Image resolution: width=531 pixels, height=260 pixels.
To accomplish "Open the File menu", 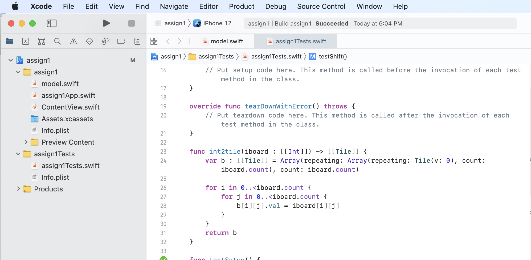I will click(68, 6).
